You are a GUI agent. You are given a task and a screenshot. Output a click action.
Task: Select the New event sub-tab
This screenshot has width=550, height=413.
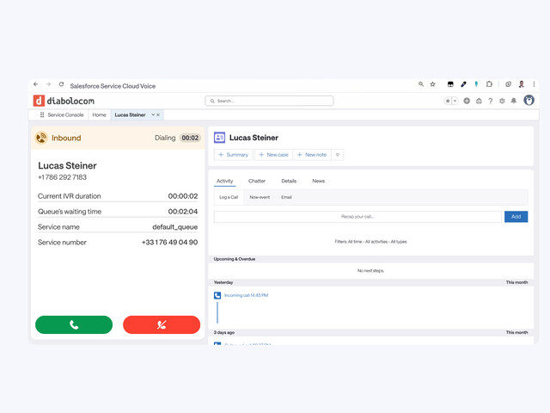coord(260,197)
